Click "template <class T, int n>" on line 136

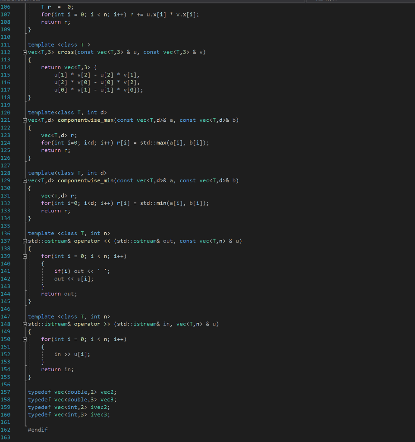[x=69, y=234]
